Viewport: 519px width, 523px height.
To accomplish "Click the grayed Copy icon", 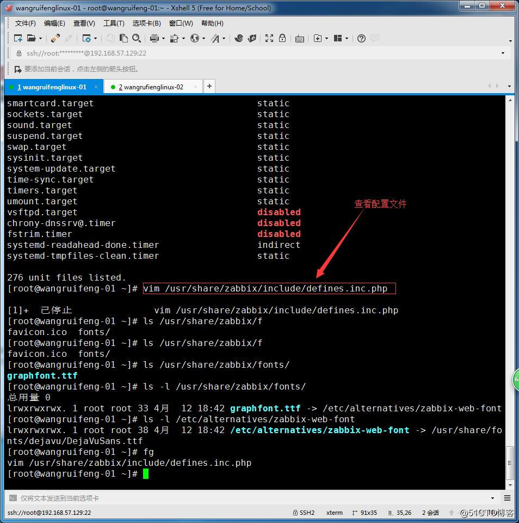I will click(x=110, y=38).
